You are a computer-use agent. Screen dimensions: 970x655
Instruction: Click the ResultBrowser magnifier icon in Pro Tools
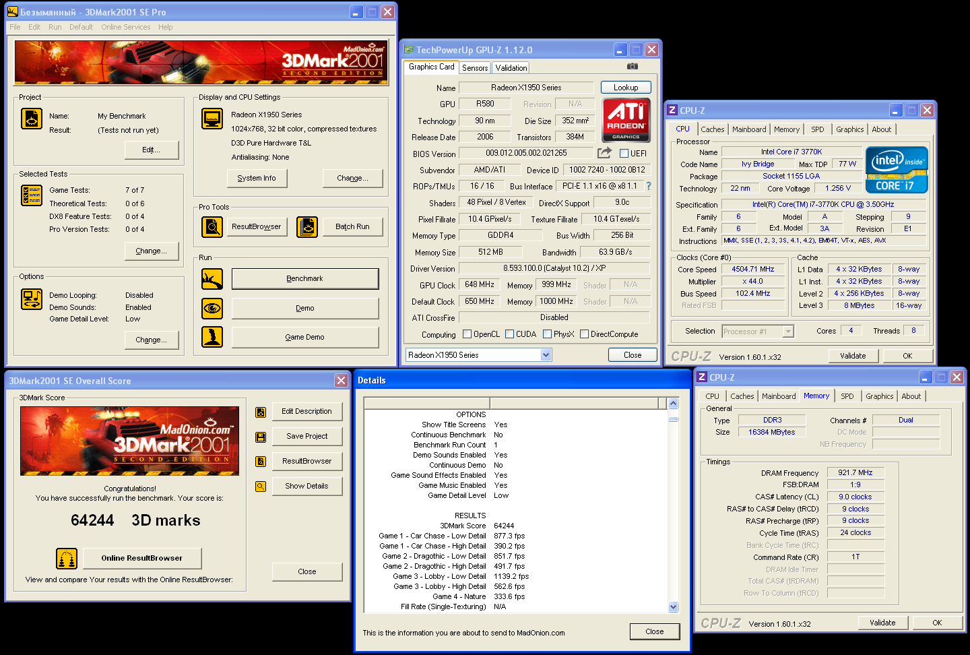pyautogui.click(x=212, y=227)
